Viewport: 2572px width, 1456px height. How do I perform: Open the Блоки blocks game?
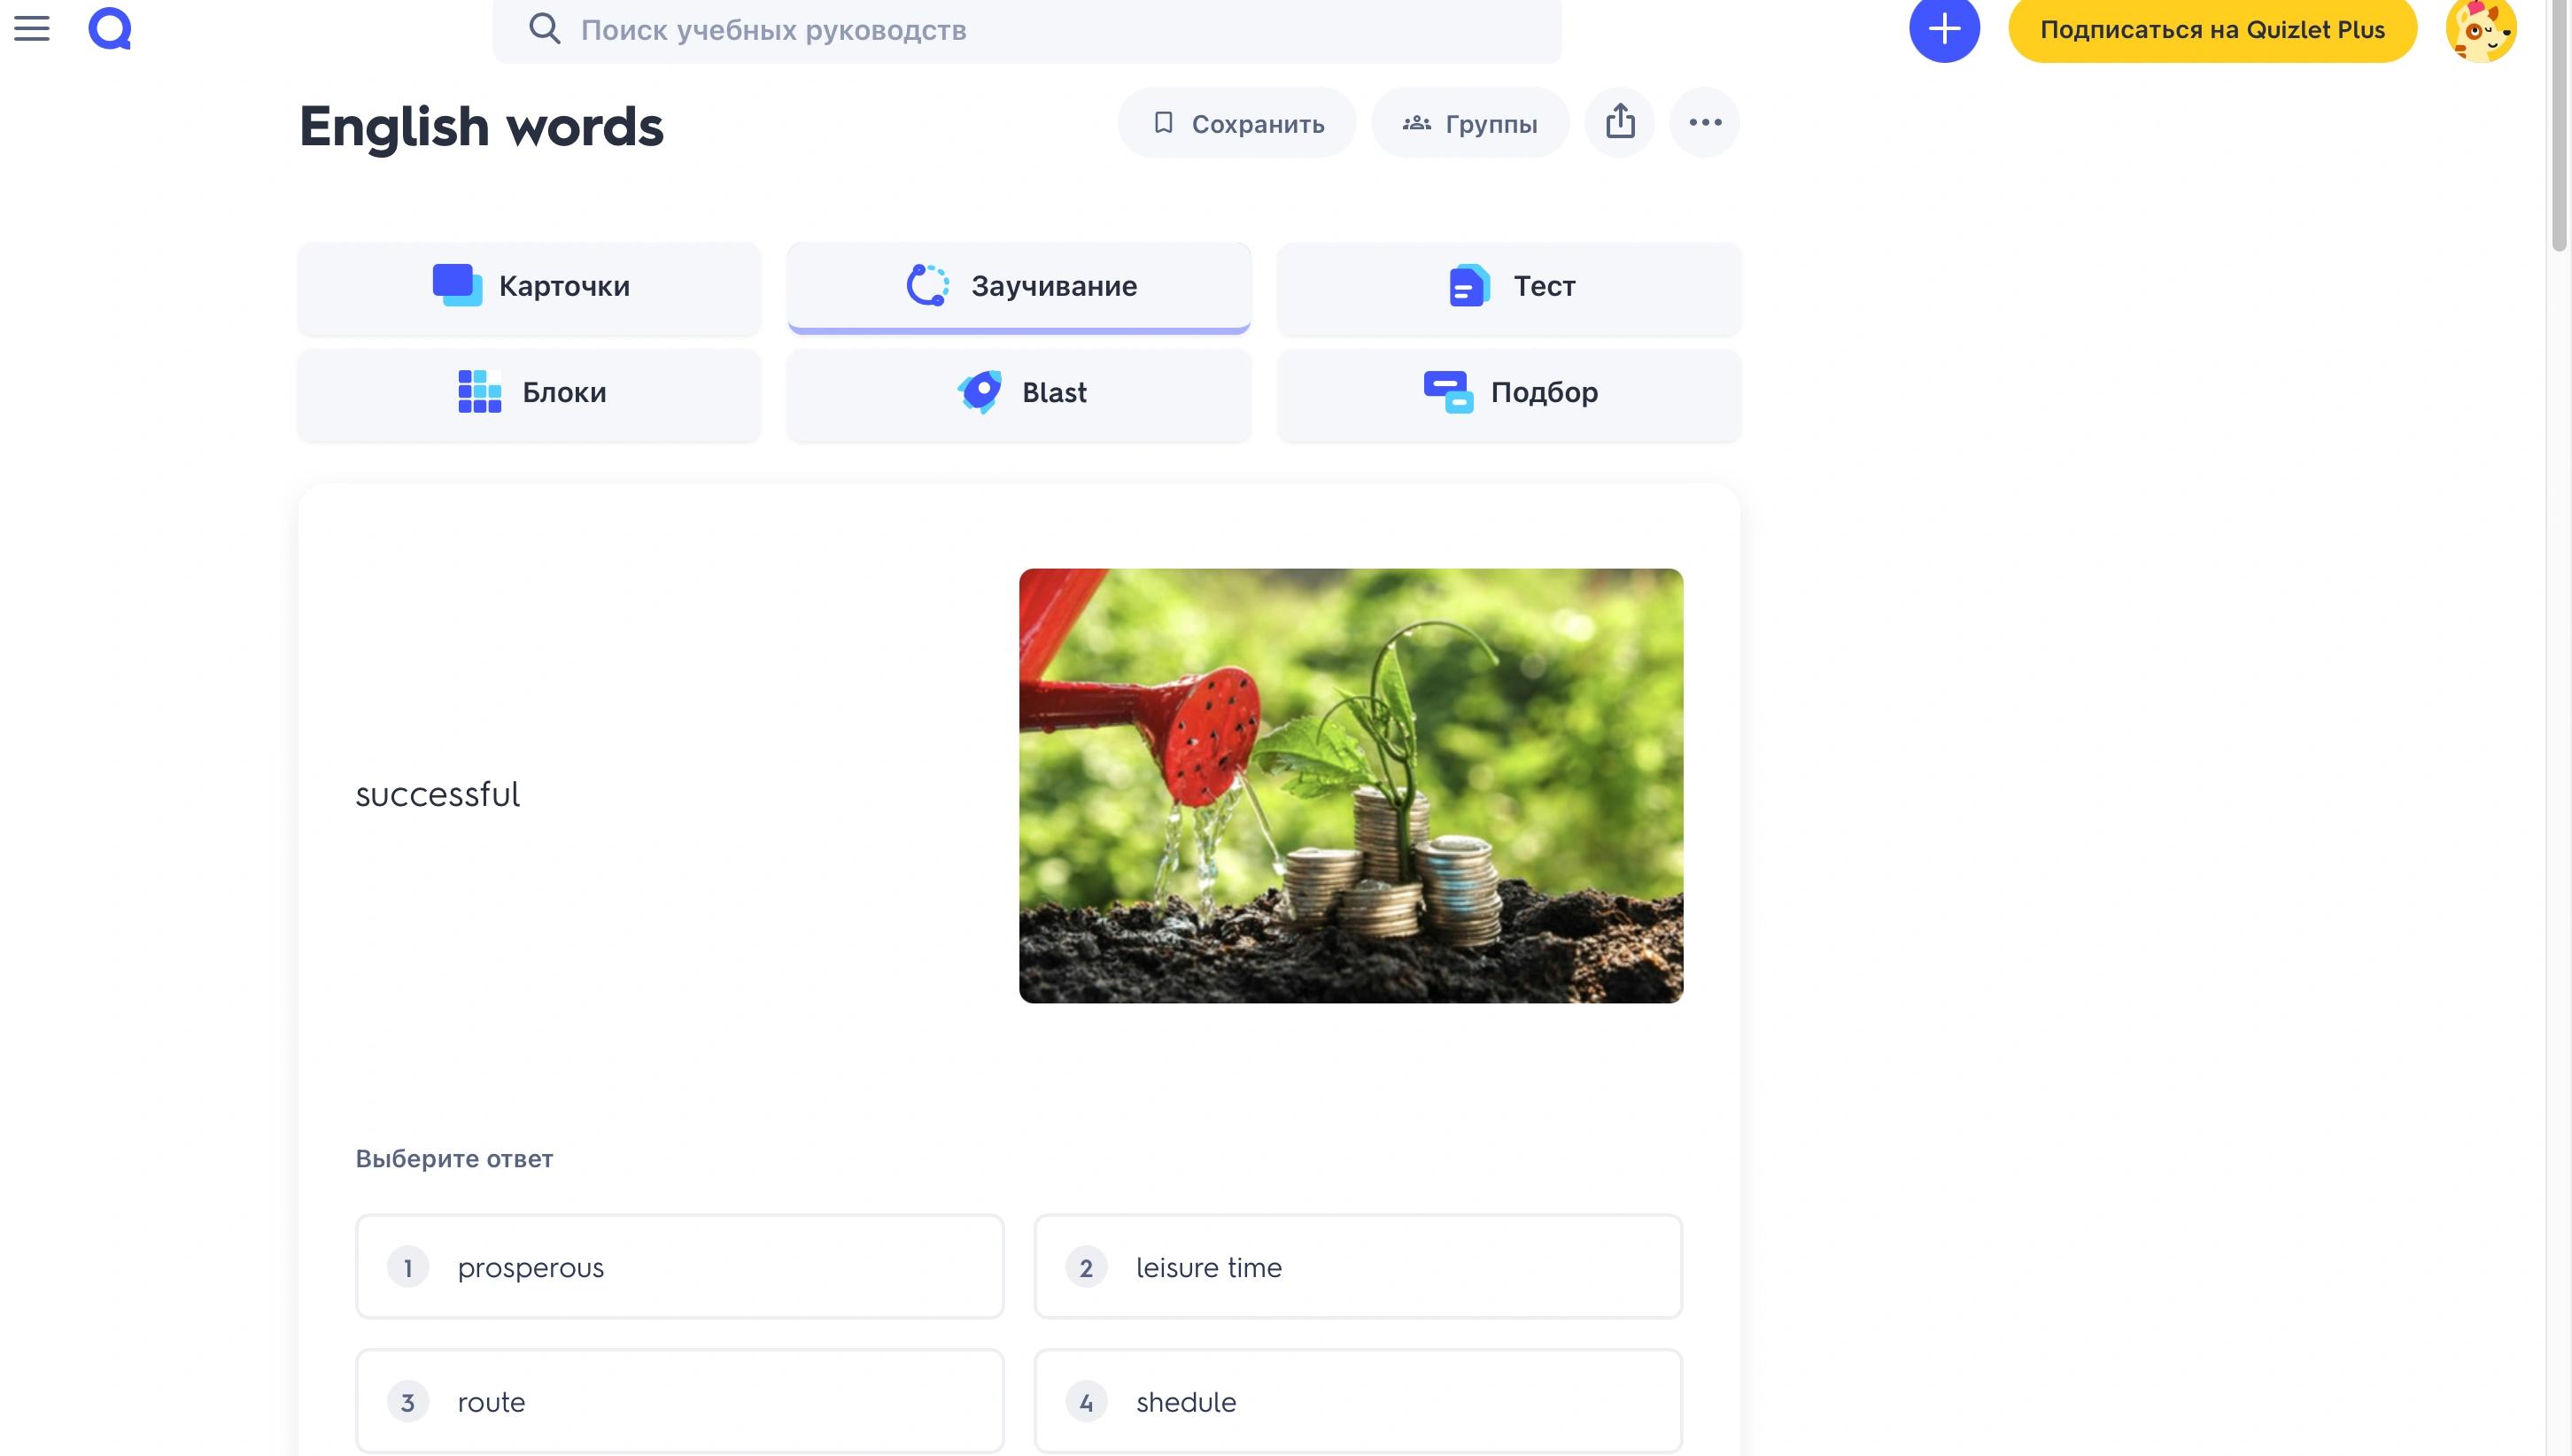click(x=530, y=392)
